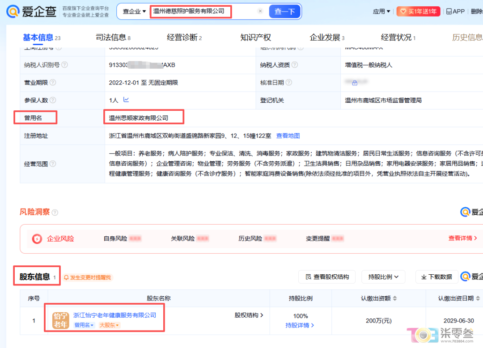
Task: Click the help icon next to 核准日期
Action: [x=288, y=83]
